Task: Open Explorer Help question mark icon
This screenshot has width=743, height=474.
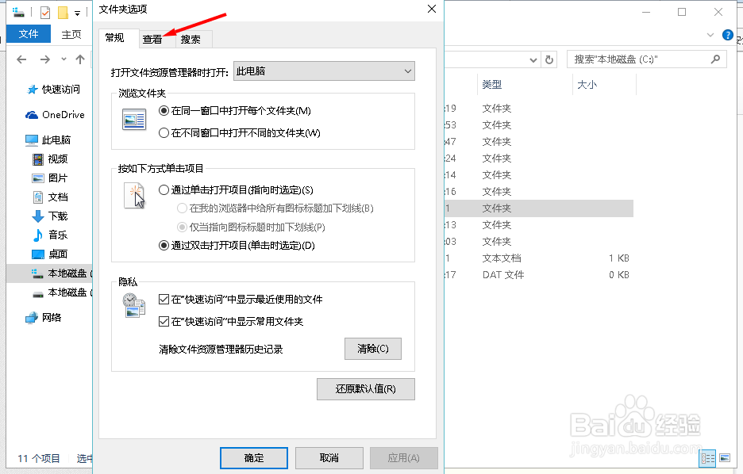Action: (x=727, y=35)
